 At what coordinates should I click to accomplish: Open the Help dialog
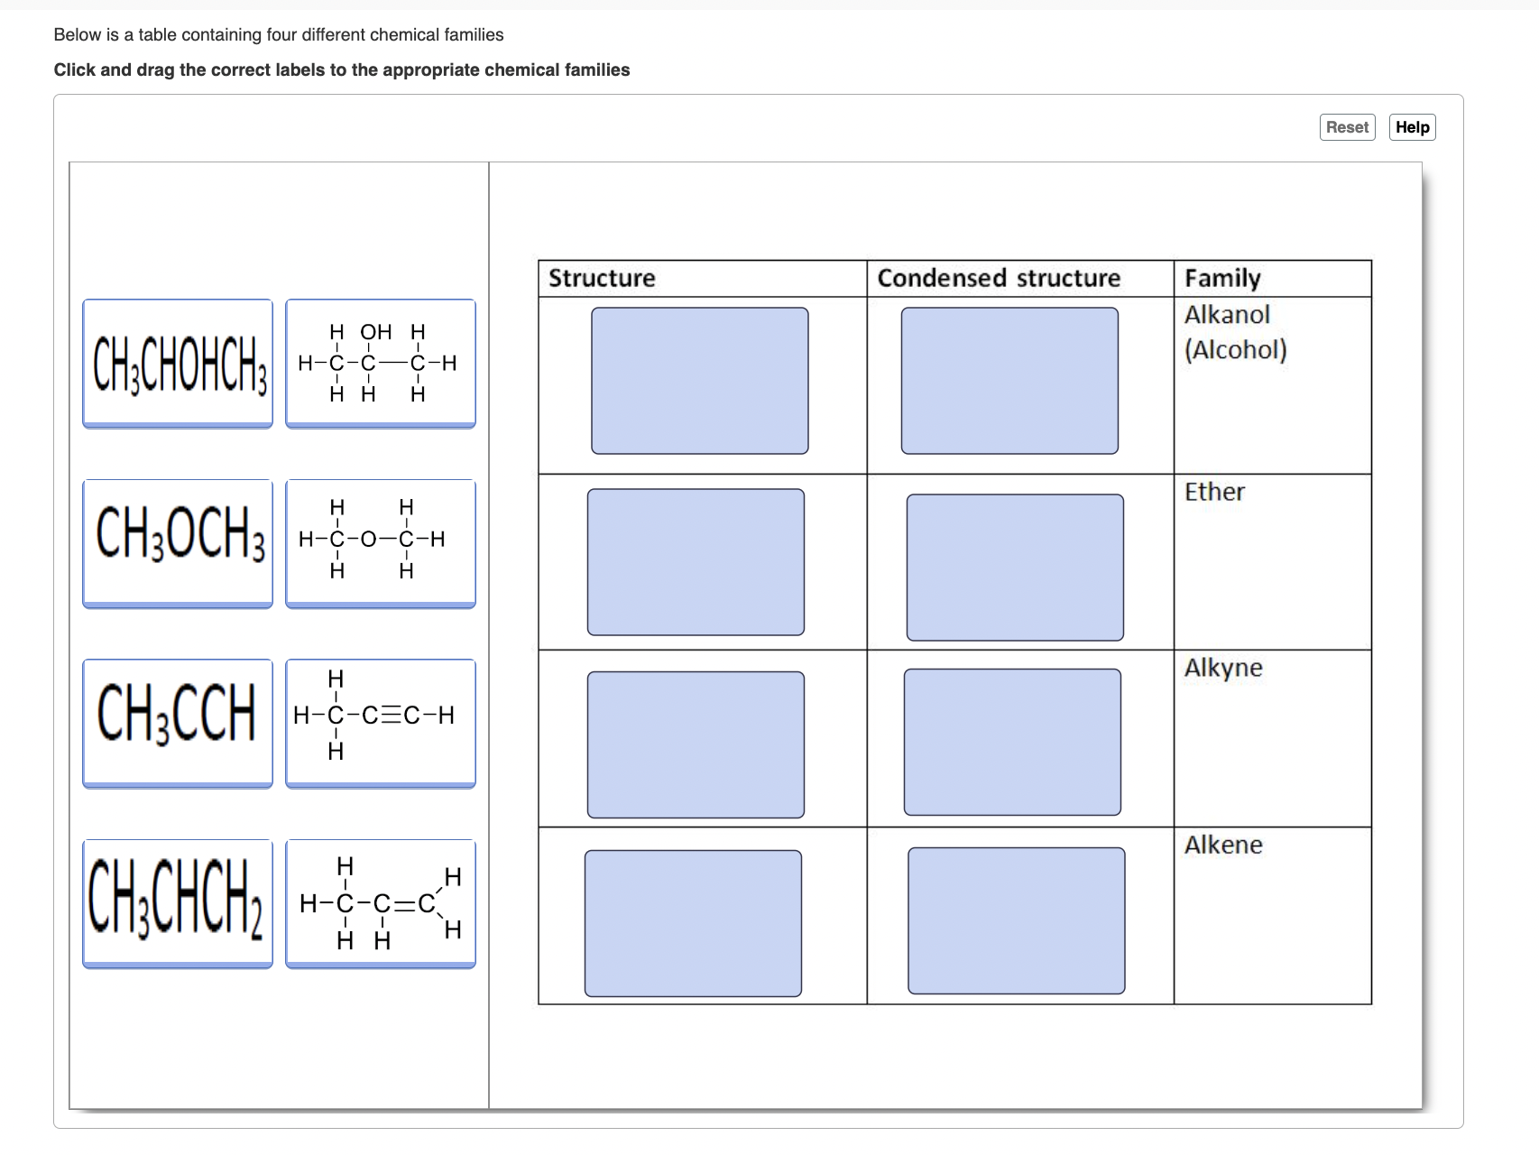1411,126
